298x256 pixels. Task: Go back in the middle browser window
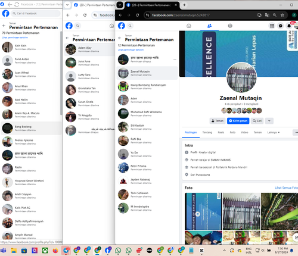pyautogui.click(x=68, y=15)
